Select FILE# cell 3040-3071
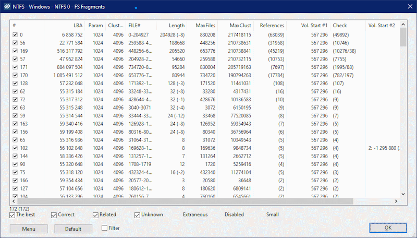 [x=140, y=108]
